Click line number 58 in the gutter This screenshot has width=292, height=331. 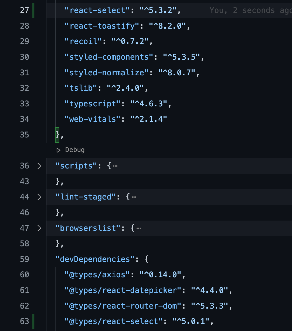tap(24, 244)
